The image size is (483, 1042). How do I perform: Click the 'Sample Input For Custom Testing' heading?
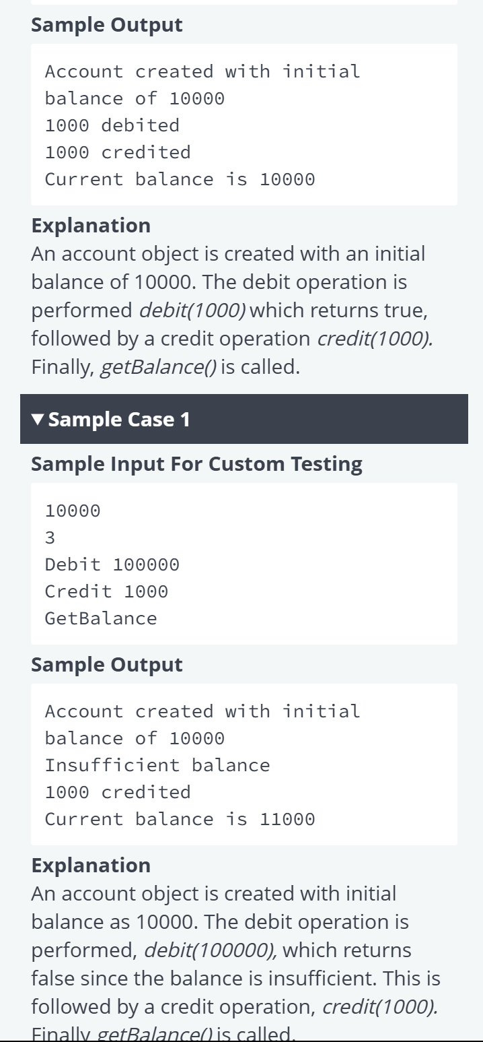[196, 464]
